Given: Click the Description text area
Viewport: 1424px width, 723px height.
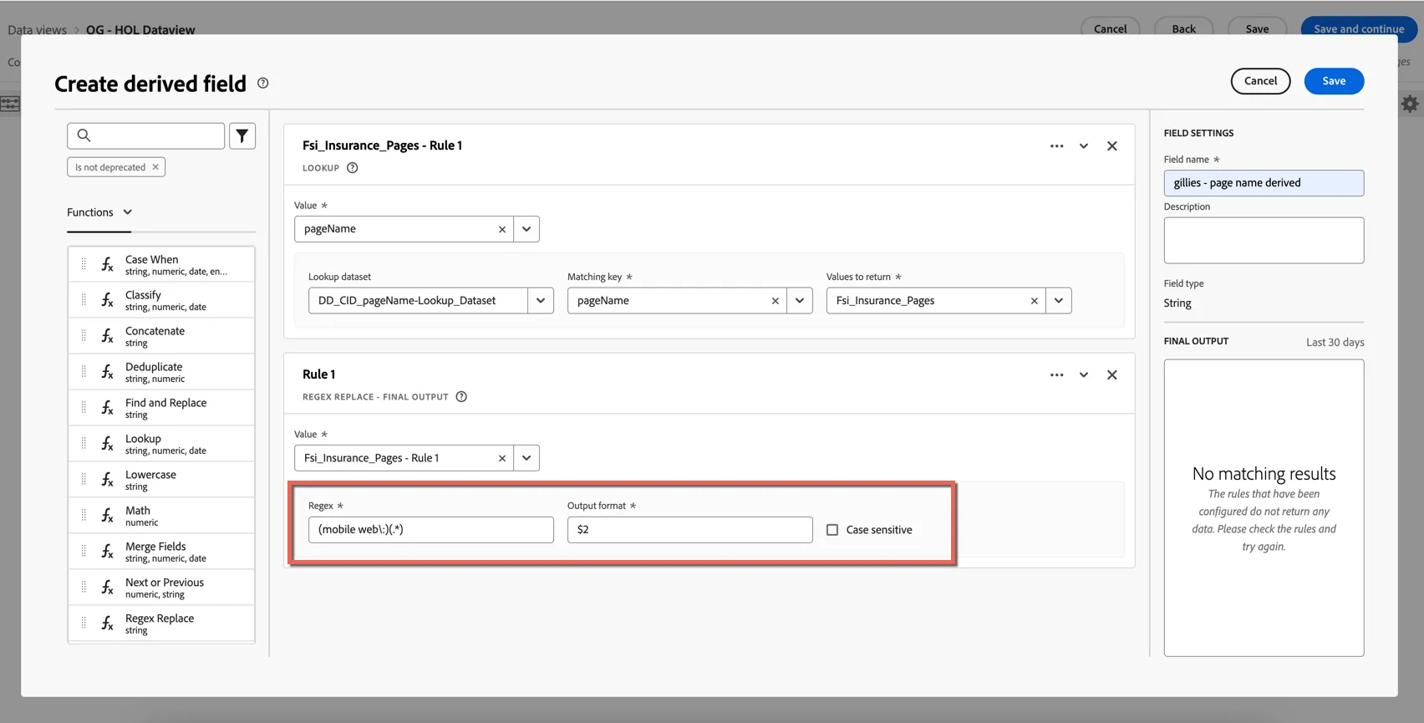Looking at the screenshot, I should [x=1264, y=241].
